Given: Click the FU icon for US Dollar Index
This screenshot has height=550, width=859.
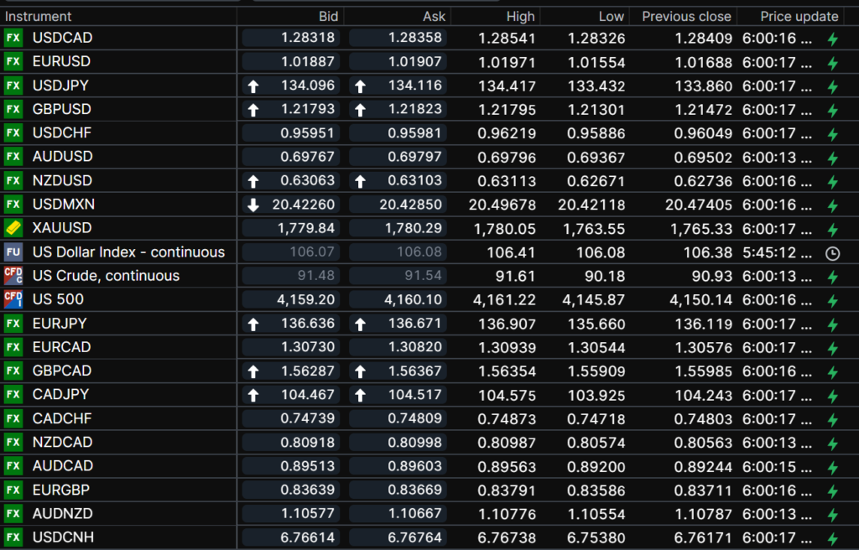Looking at the screenshot, I should pos(13,252).
